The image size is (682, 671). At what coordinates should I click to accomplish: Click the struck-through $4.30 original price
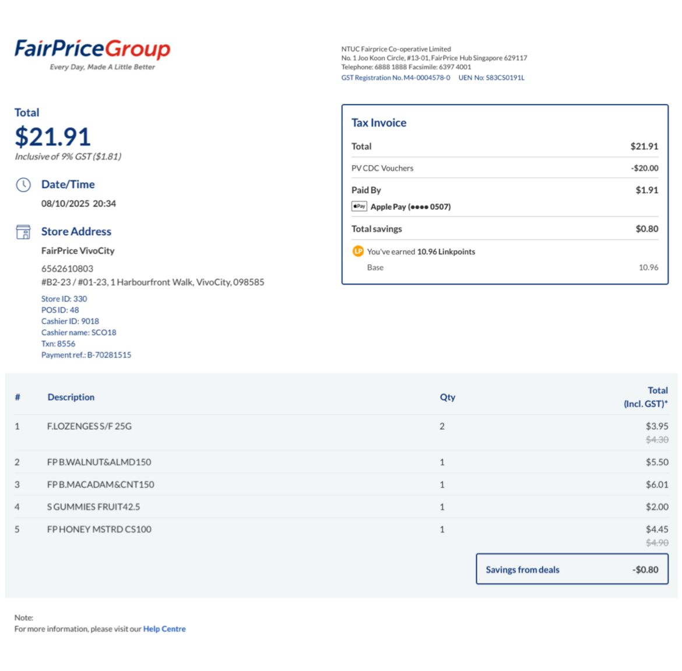657,440
